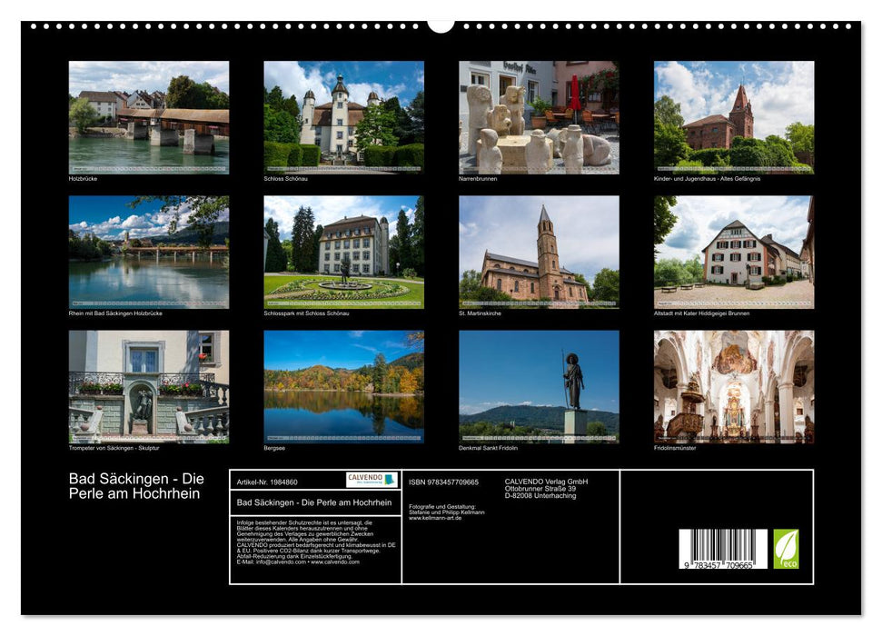
Task: Expand the Rhein mit Bad Säckingen thumbnail
Action: point(145,253)
